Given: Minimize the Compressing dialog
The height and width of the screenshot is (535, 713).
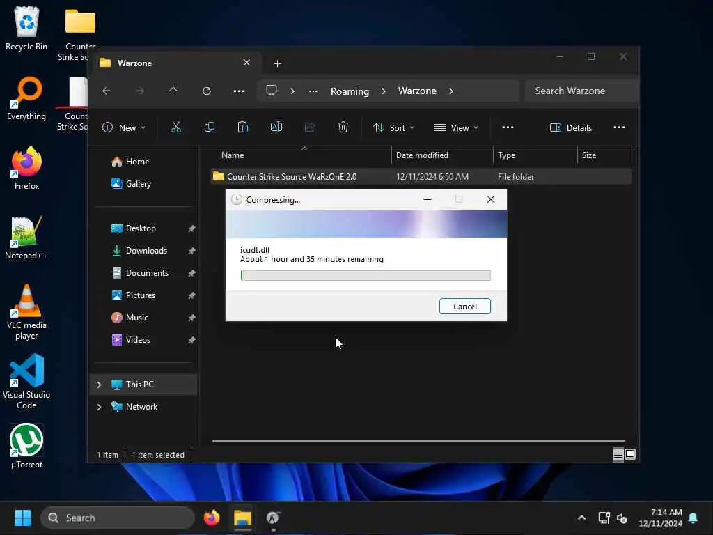Looking at the screenshot, I should [x=428, y=199].
